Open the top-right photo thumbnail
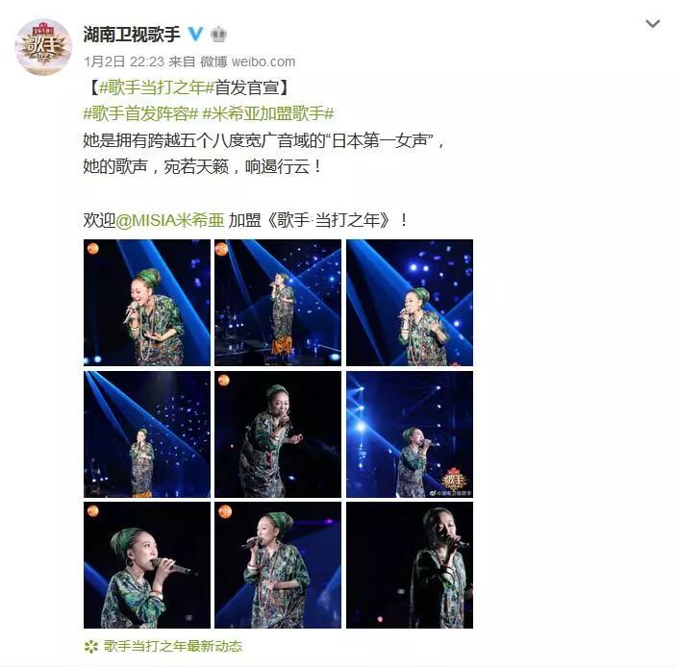The image size is (677, 668). 410,303
